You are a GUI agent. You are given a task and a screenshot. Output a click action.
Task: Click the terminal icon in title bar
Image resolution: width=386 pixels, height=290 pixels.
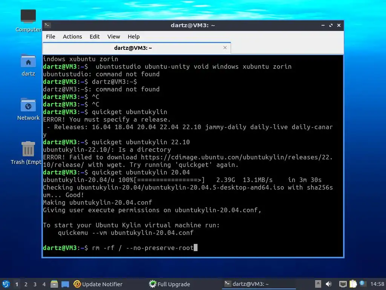[47, 25]
